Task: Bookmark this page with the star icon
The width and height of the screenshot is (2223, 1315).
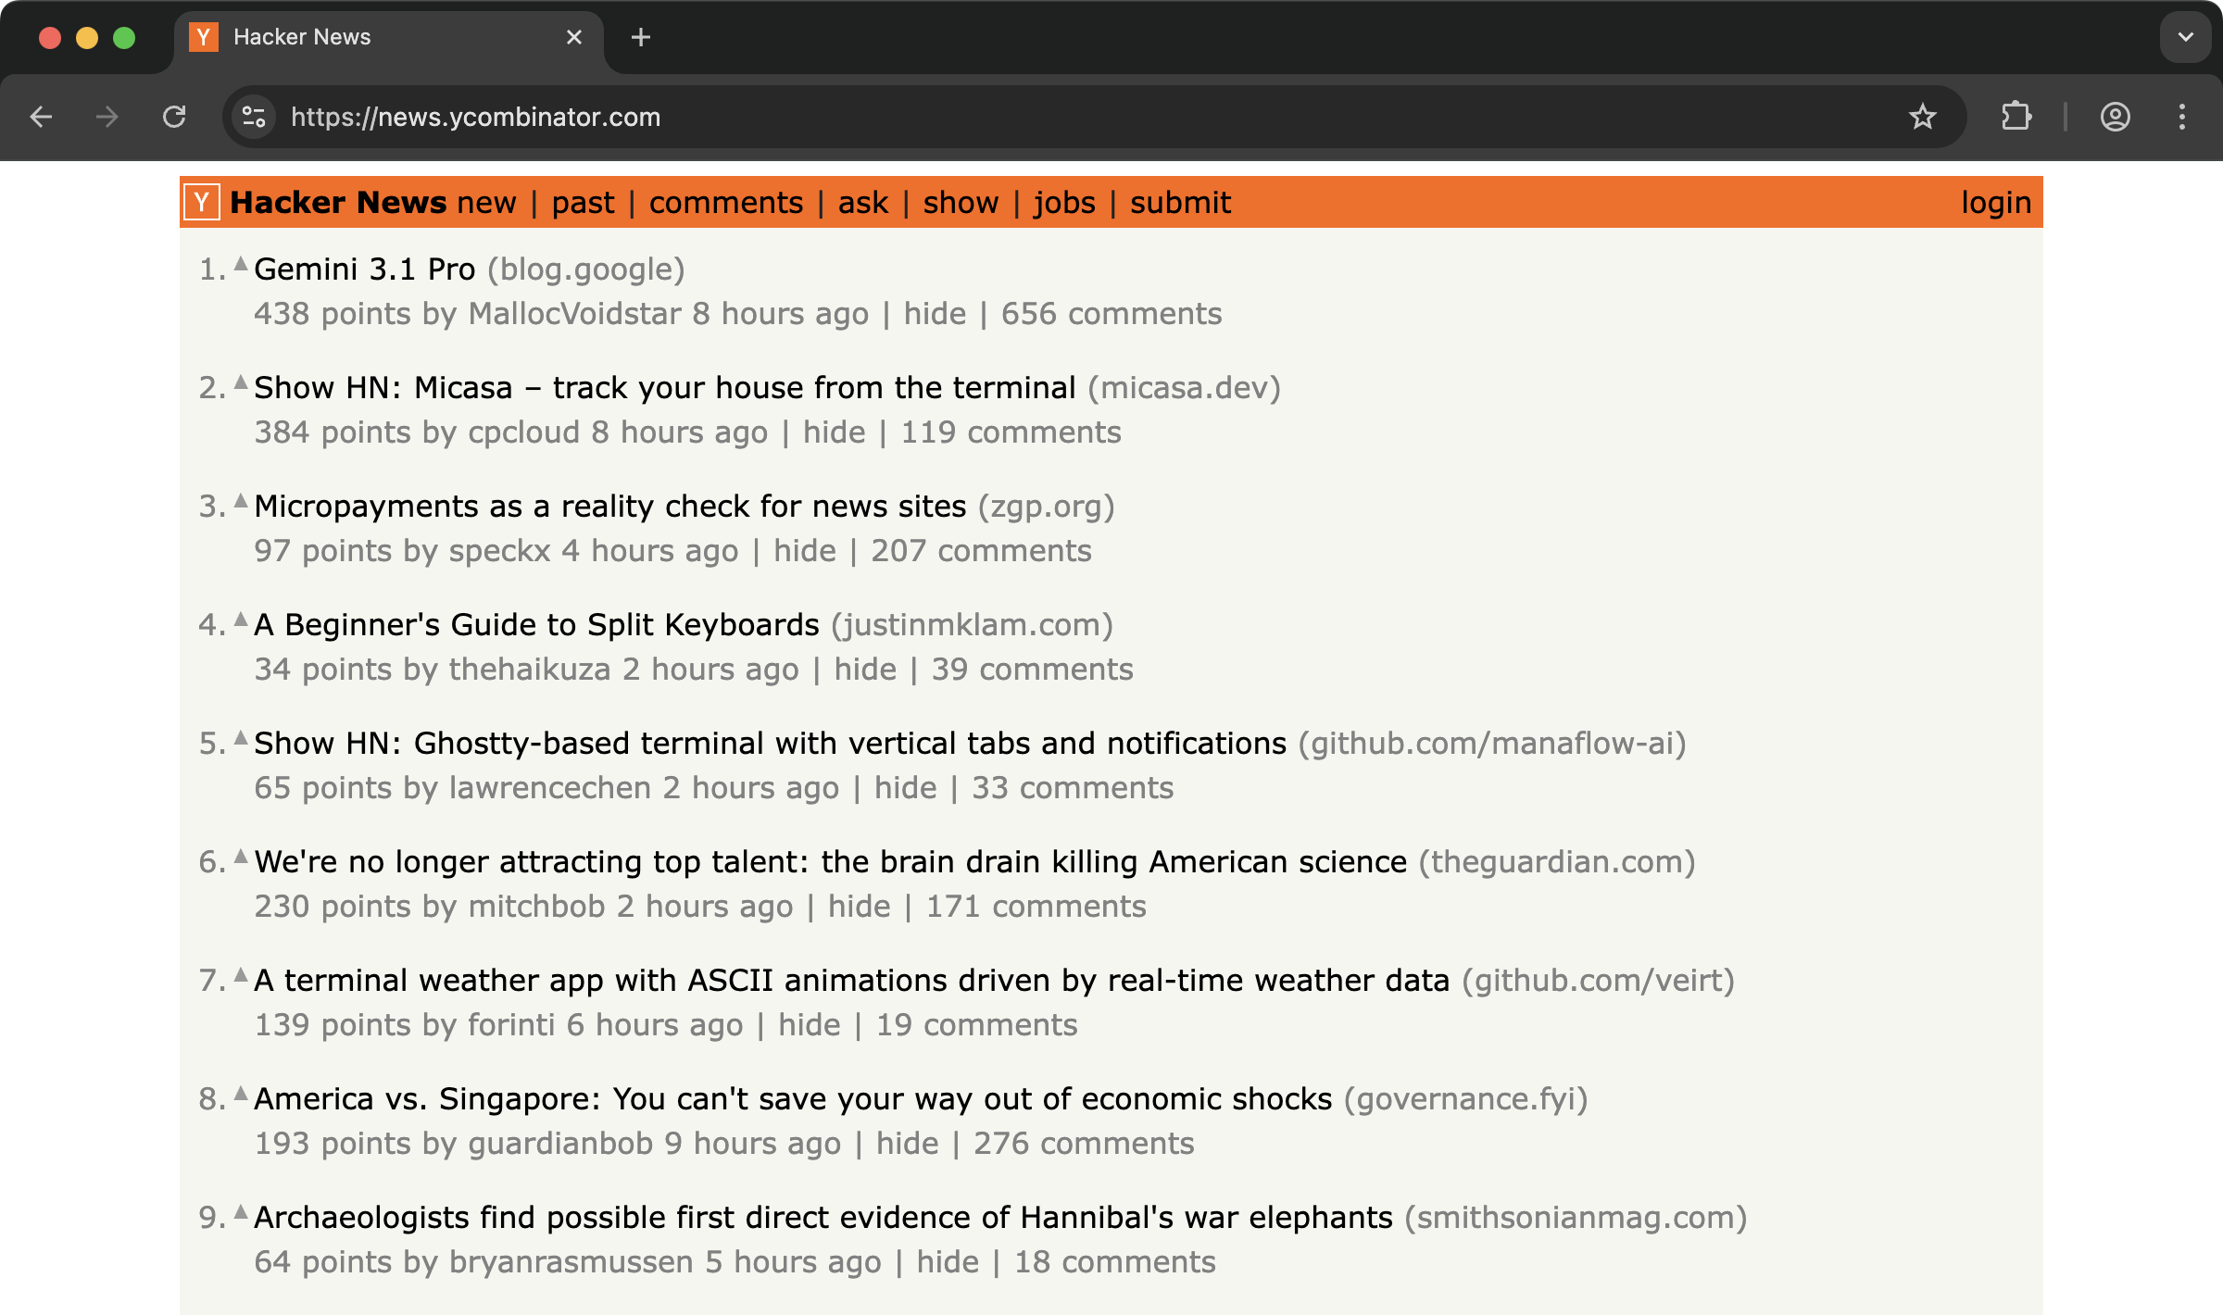Action: point(1923,117)
